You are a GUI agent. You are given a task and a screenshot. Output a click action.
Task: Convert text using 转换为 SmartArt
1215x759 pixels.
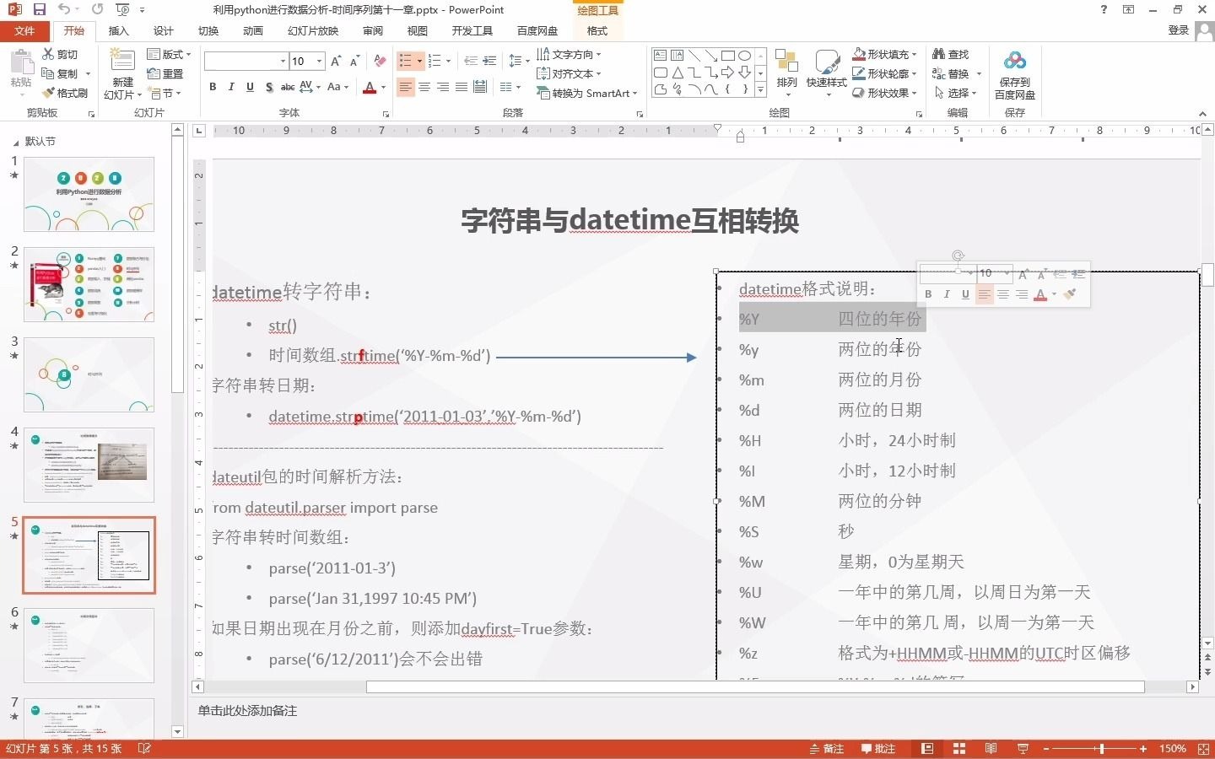pos(586,93)
